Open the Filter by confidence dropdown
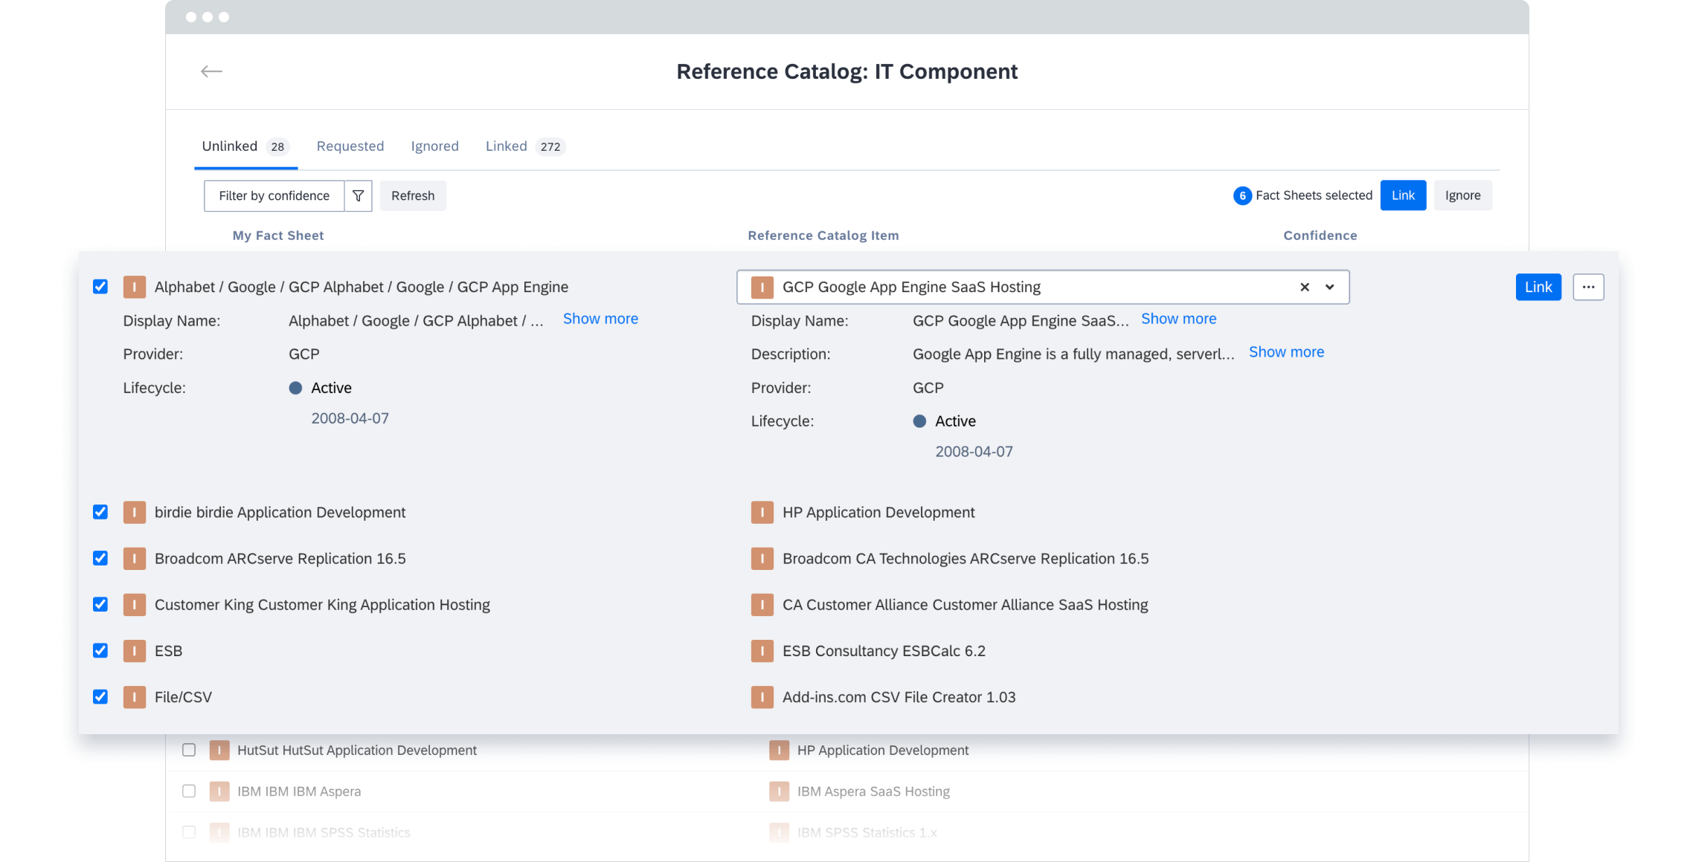 [274, 195]
